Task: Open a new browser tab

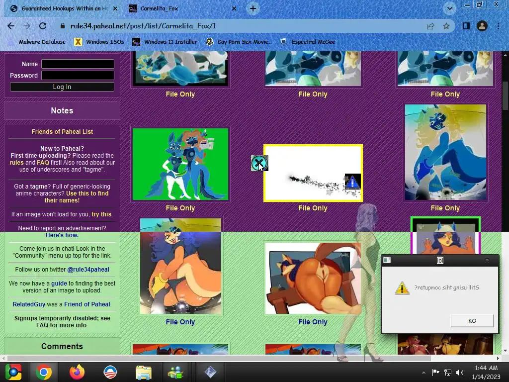Action: (x=253, y=8)
